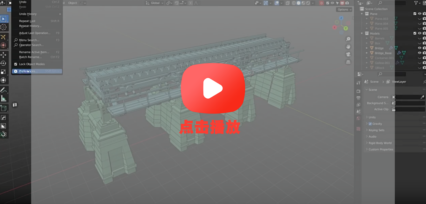Screen dimensions: 426x204
Task: Select the Add Cube tool
Action: (3, 109)
